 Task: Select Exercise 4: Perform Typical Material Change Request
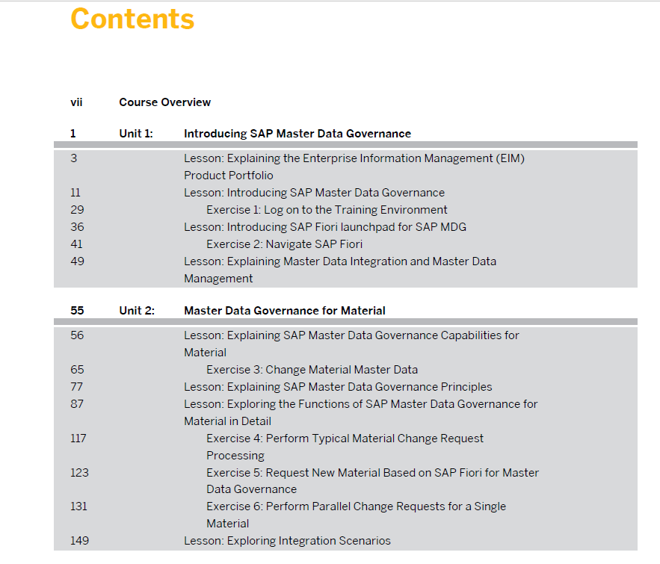point(345,447)
